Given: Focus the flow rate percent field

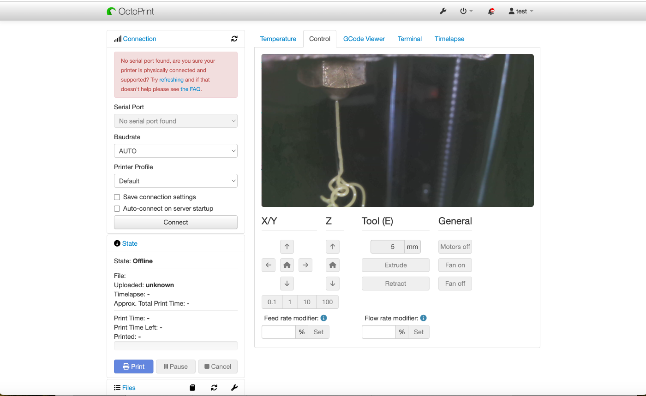Looking at the screenshot, I should tap(379, 332).
